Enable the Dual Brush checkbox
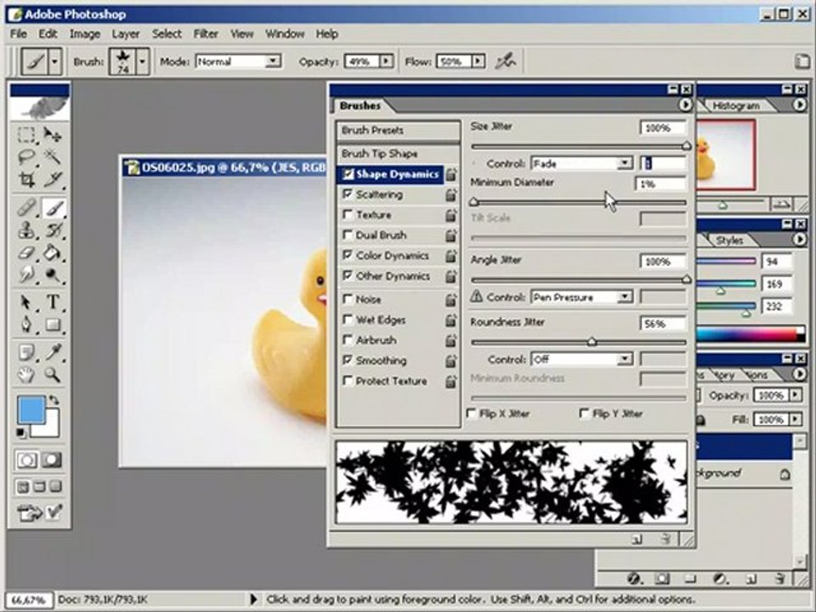The image size is (816, 612). [x=347, y=235]
